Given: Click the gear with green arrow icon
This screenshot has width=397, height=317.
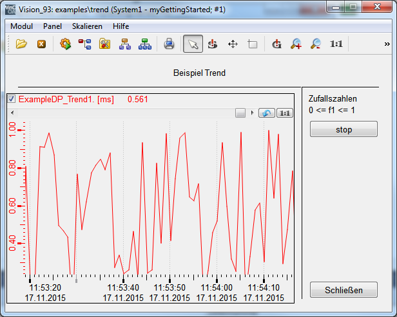Looking at the screenshot, I should (64, 44).
